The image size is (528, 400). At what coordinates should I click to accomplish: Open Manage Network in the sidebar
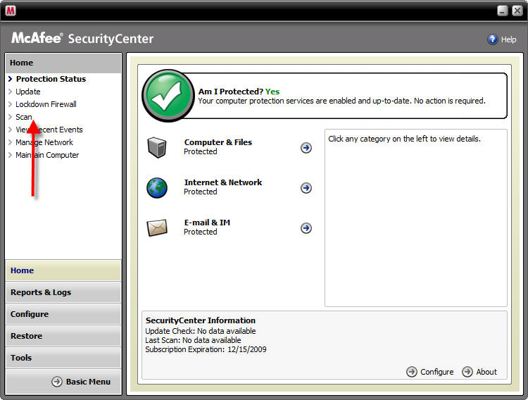pyautogui.click(x=44, y=142)
